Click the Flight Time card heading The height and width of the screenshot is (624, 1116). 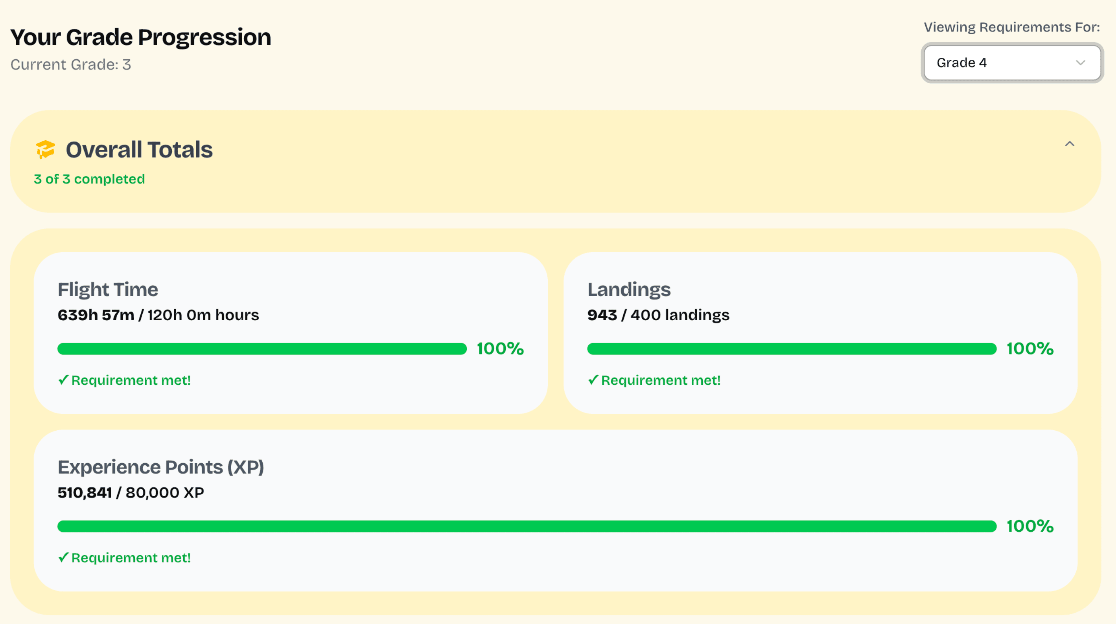tap(108, 289)
